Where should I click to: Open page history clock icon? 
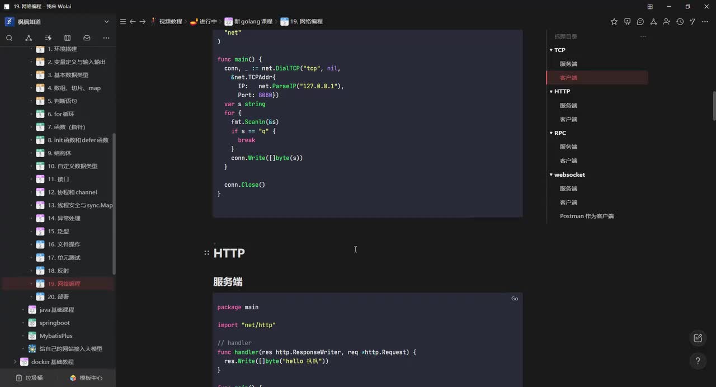pyautogui.click(x=680, y=21)
